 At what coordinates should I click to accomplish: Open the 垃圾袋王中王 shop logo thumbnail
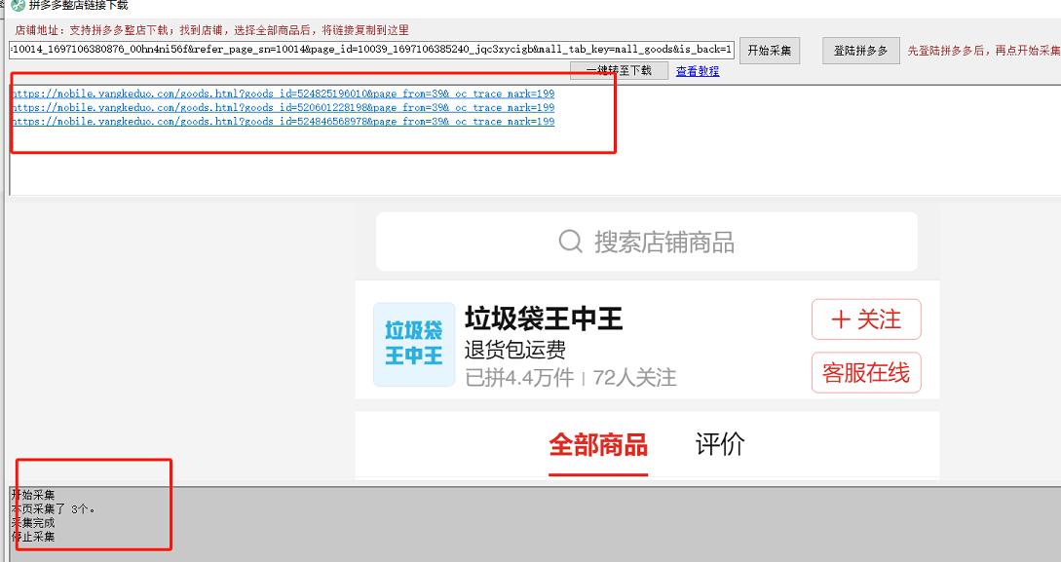414,344
